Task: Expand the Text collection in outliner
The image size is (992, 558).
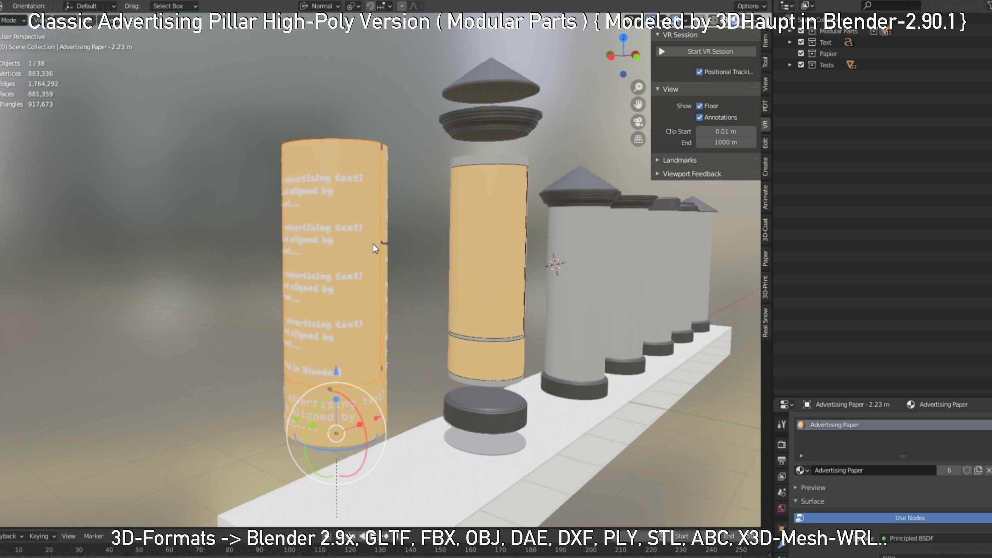Action: pos(790,42)
